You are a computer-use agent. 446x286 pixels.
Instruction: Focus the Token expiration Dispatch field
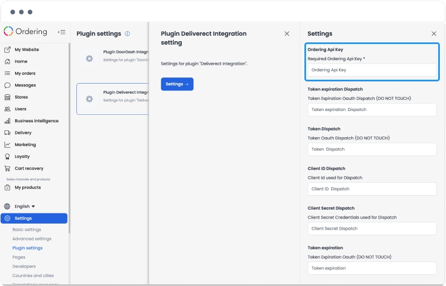tap(372, 110)
